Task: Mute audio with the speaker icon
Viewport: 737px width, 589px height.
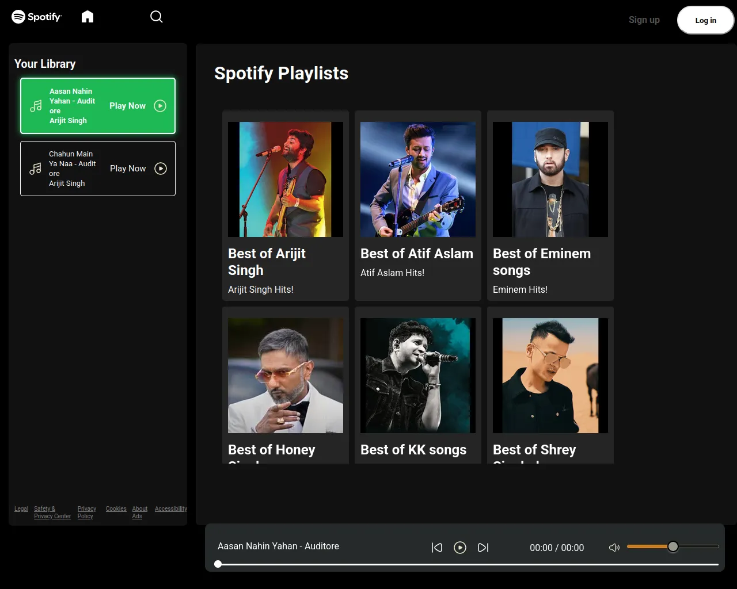Action: click(x=614, y=548)
